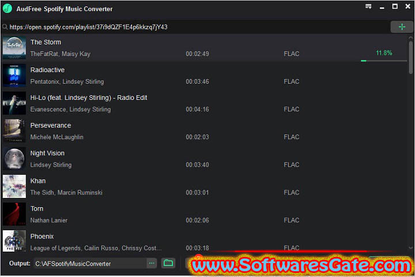The height and width of the screenshot is (277, 415).
Task: Close the AudFree window
Action: tap(408, 6)
